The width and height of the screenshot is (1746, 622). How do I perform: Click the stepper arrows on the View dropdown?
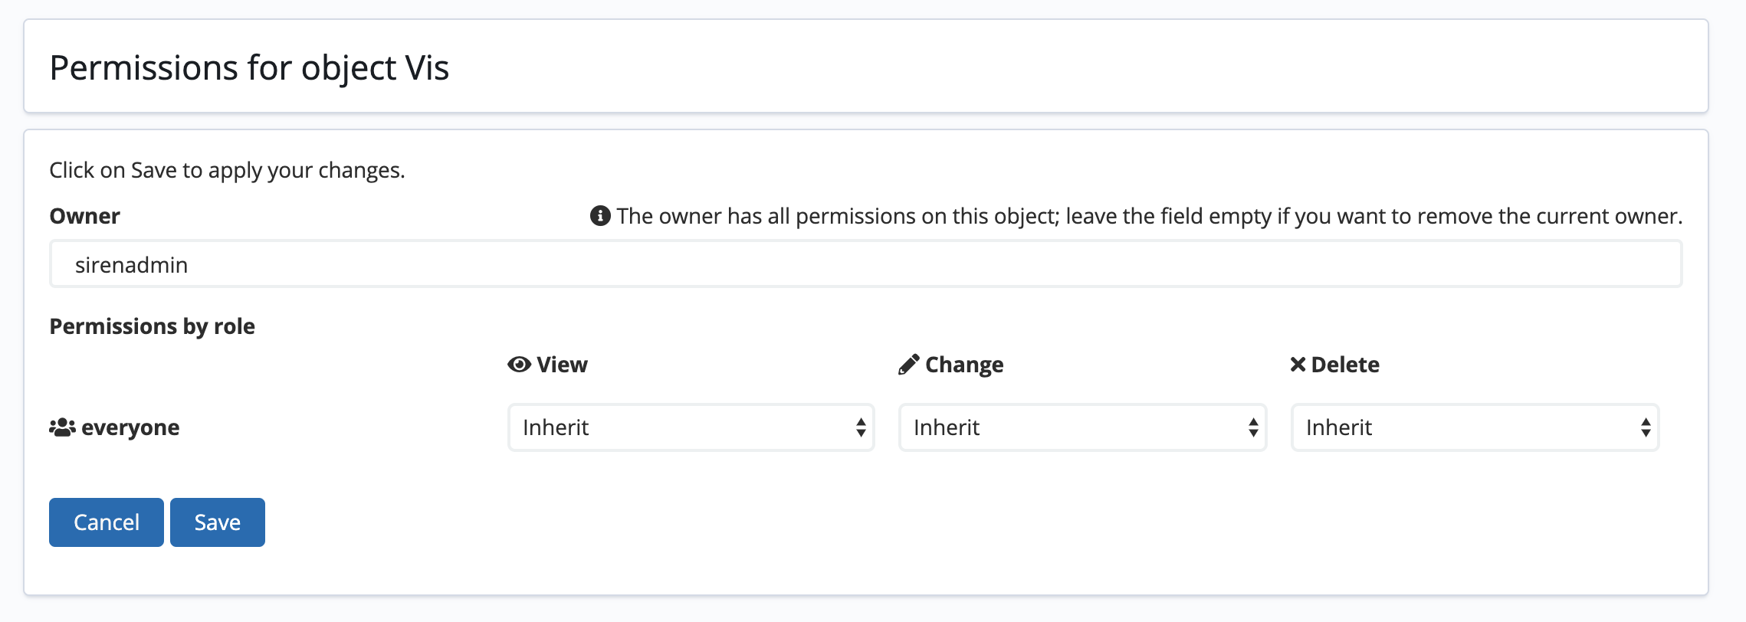[860, 427]
